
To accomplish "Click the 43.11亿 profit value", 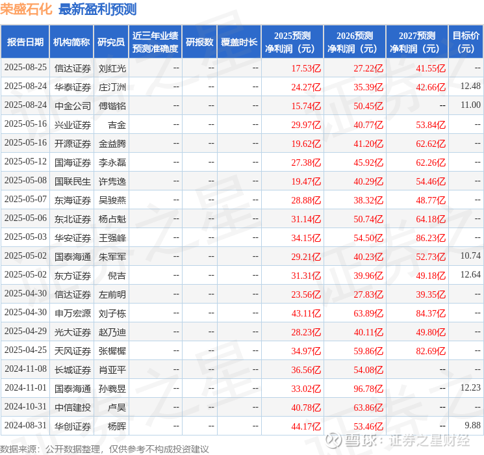I will click(306, 313).
